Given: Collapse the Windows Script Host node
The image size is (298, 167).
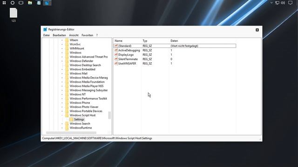Looking at the screenshot, I should tap(62, 116).
